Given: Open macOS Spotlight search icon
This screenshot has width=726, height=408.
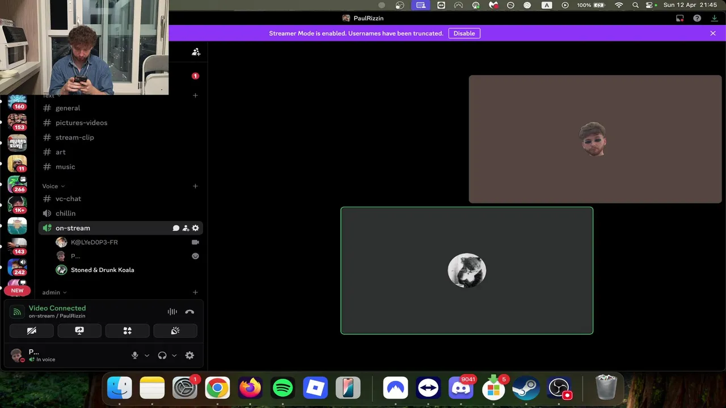Looking at the screenshot, I should tap(635, 5).
